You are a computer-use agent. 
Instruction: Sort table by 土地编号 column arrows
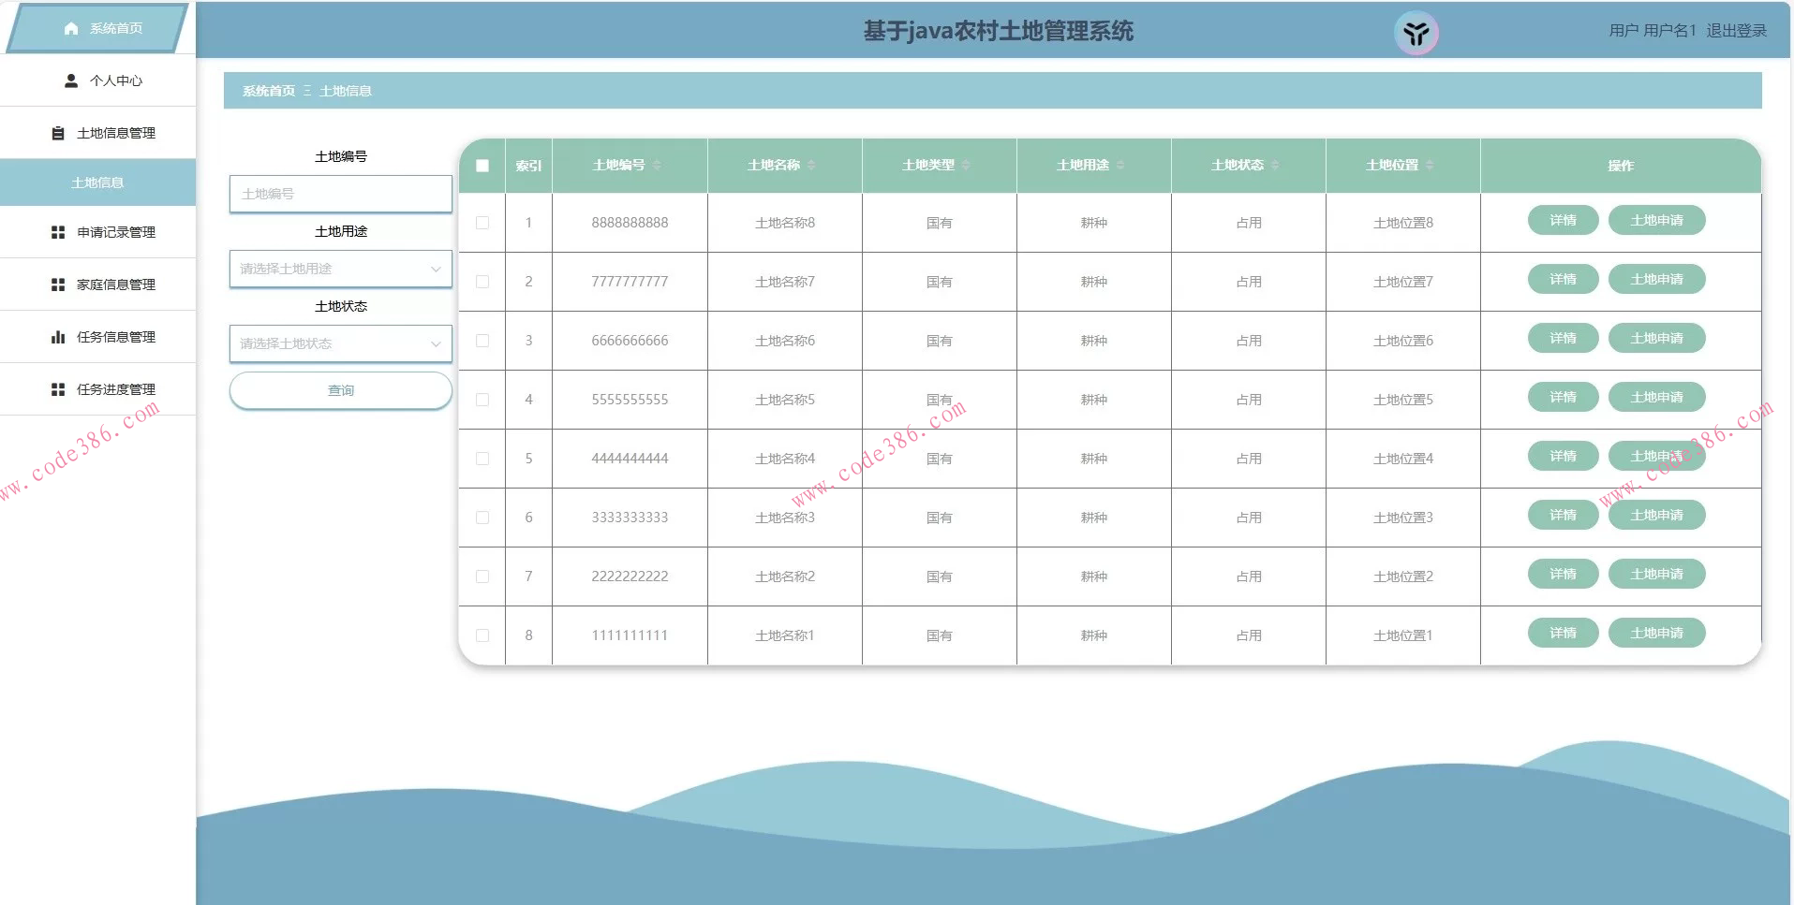point(657,166)
